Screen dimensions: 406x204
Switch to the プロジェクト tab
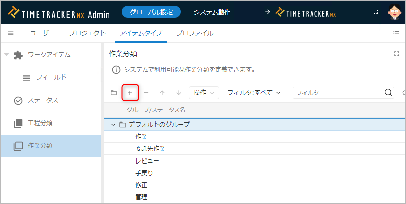tap(87, 33)
